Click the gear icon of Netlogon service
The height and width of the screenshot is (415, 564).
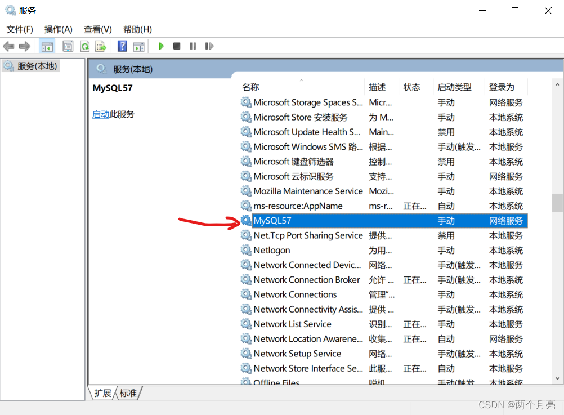246,250
